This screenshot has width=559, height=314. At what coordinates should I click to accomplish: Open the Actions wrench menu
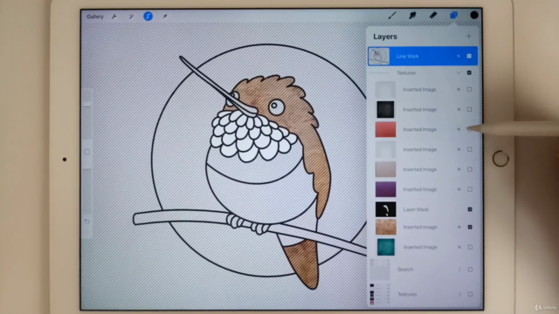[x=114, y=17]
